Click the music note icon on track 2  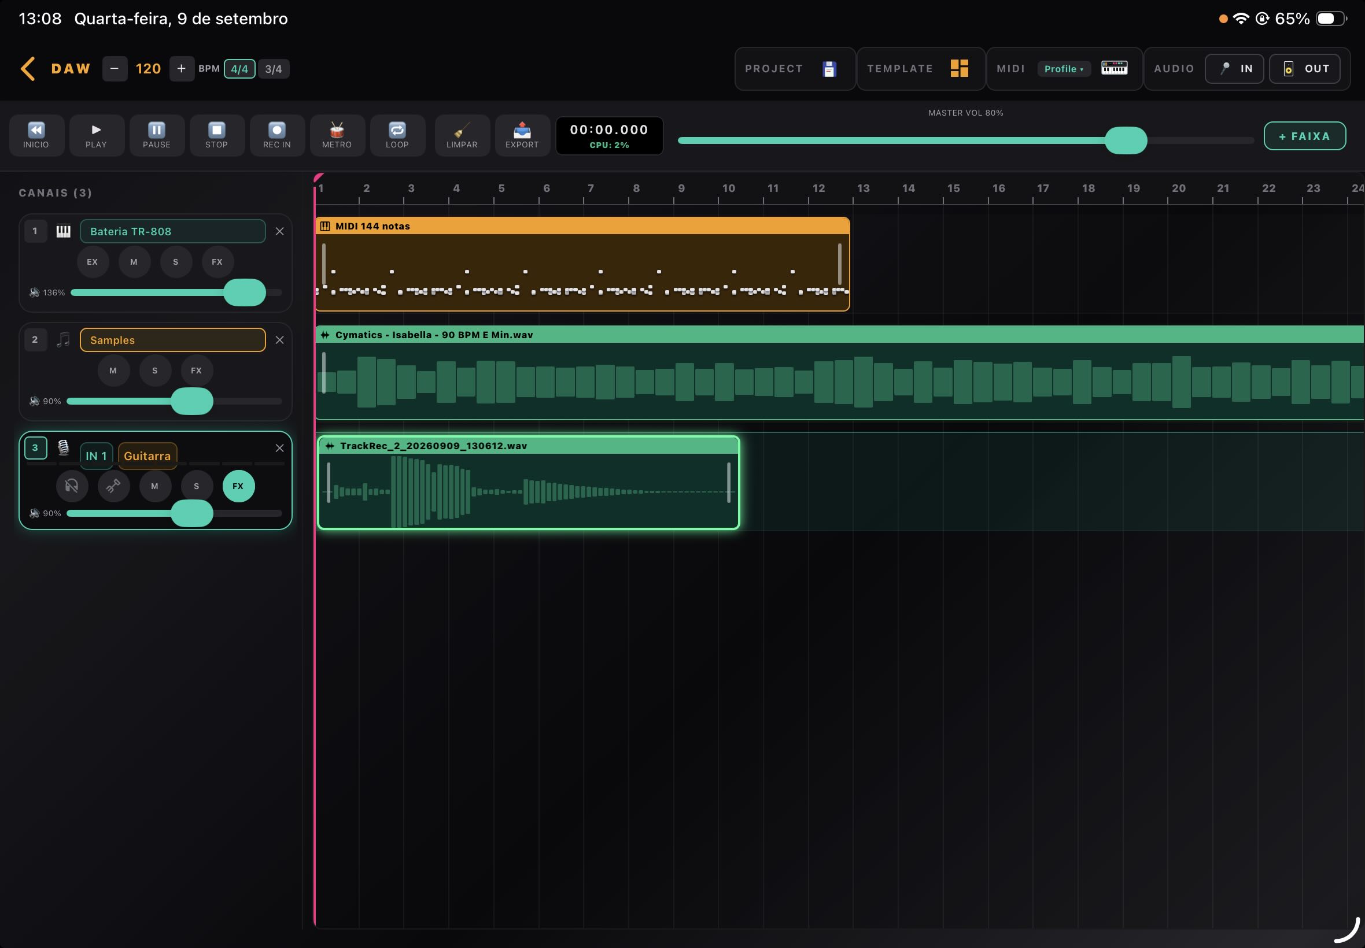point(63,340)
